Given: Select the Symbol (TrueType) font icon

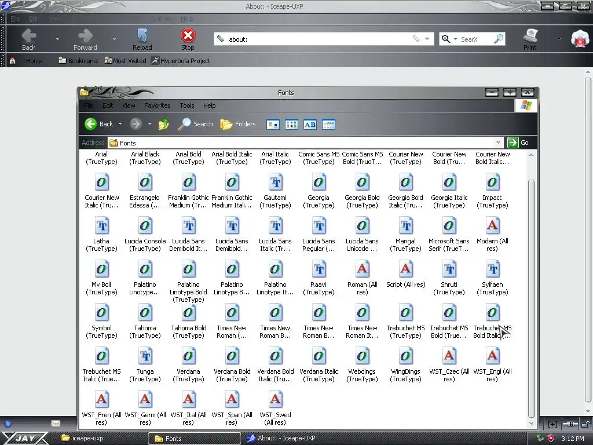Looking at the screenshot, I should [x=101, y=313].
